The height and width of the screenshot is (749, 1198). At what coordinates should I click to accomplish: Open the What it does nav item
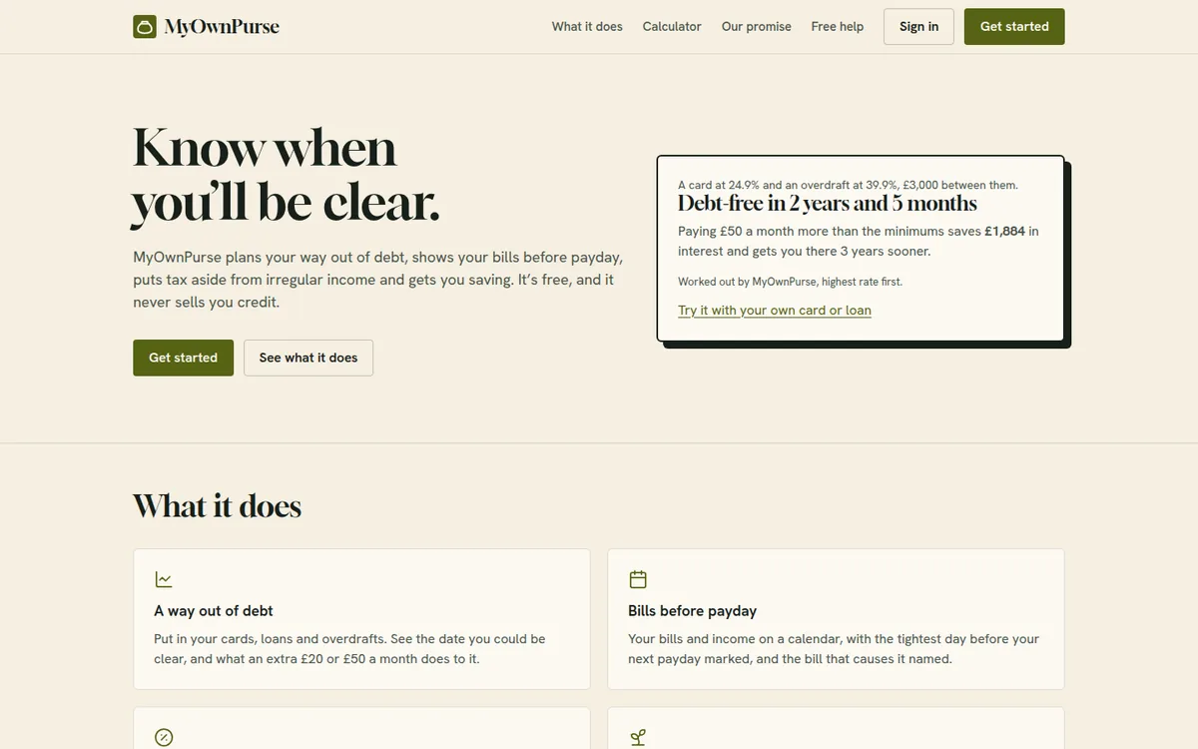(587, 27)
